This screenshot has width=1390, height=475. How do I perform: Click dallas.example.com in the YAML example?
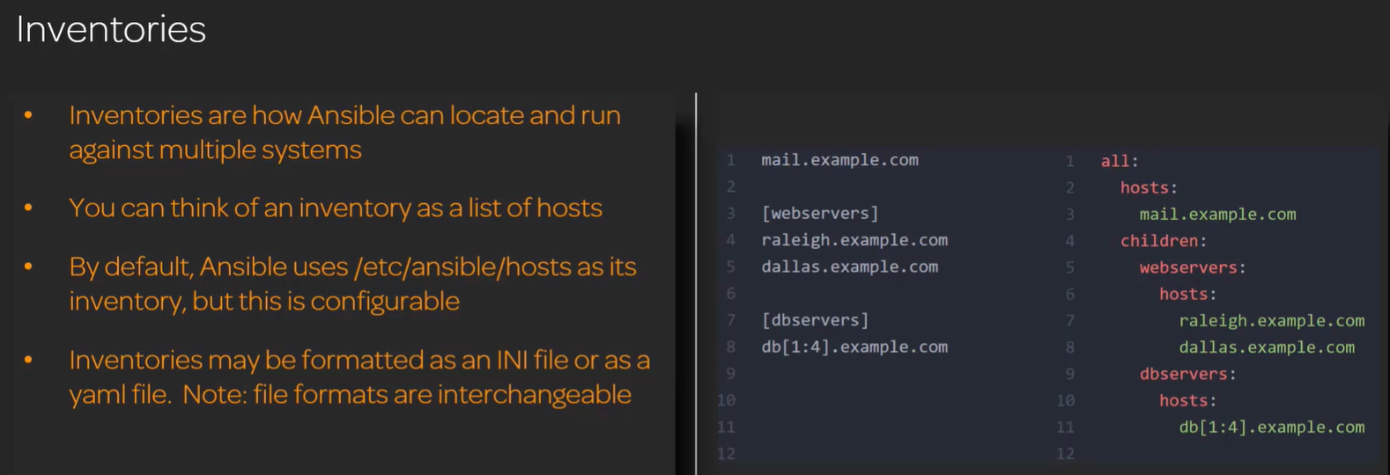1266,347
